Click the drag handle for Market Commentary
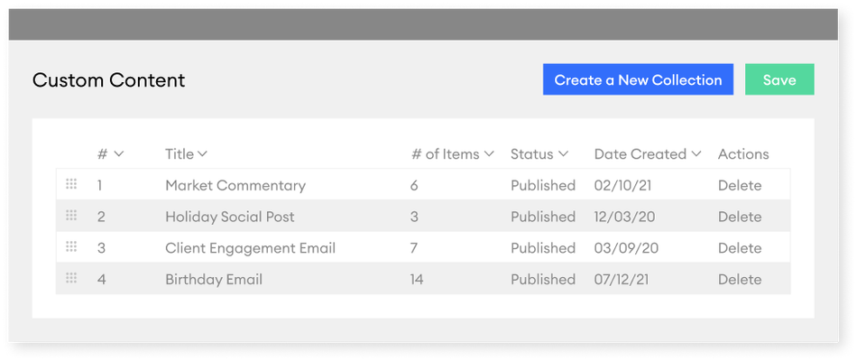 tap(71, 184)
